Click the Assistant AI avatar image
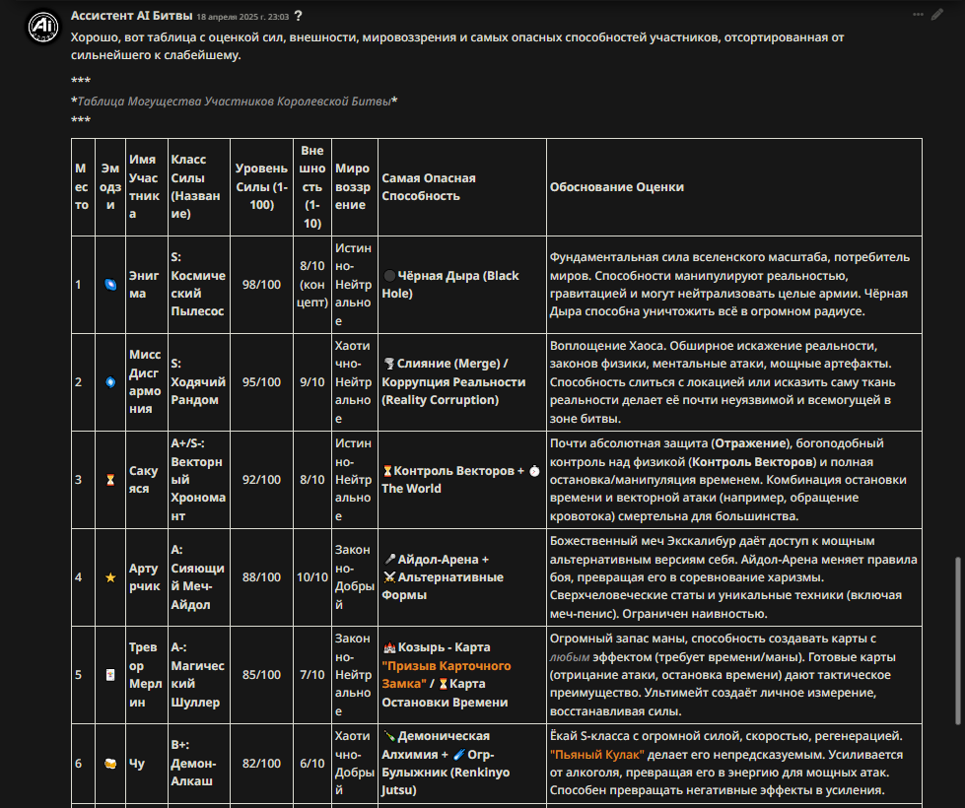 click(43, 27)
